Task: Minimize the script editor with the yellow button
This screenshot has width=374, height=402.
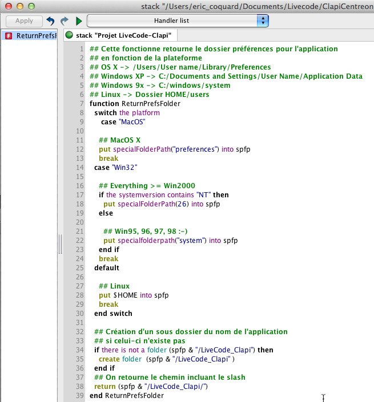Action: 19,6
